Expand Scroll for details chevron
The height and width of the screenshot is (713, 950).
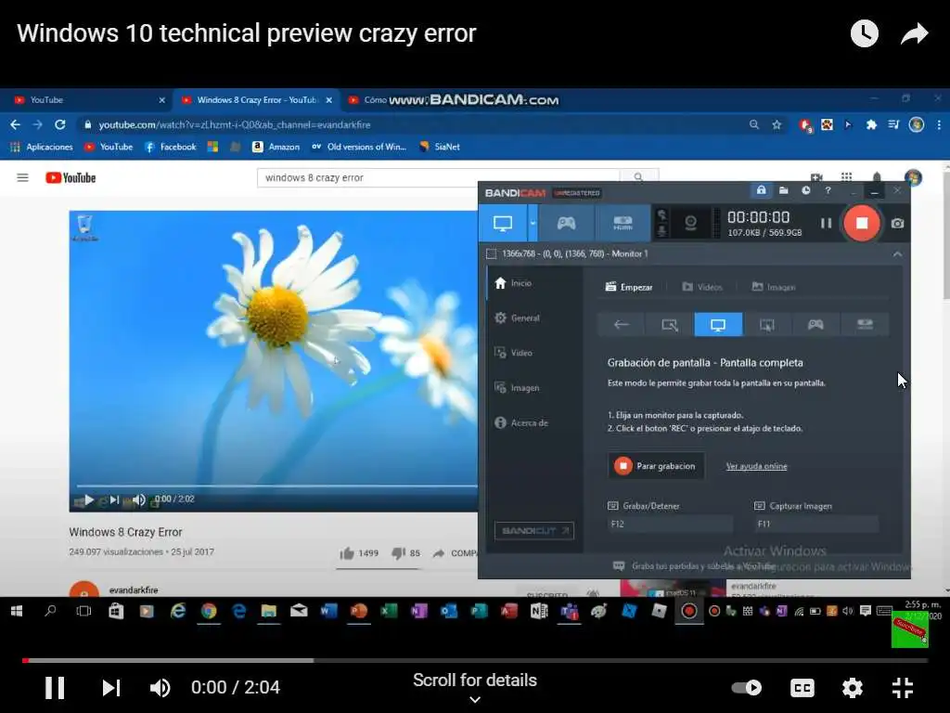click(475, 700)
